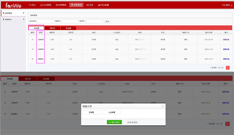234x135 pixels.
Task: Click the 资金 funds menu icon
Action: point(88,5)
